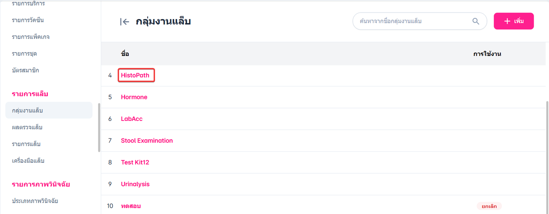549x214 pixels.
Task: Open the Stool Examination lab group
Action: [x=147, y=141]
